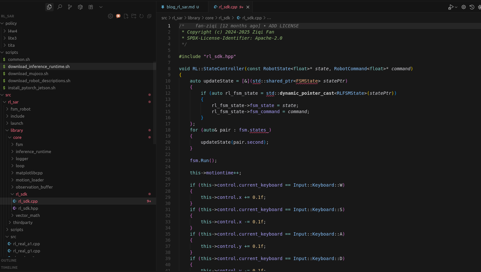
Task: Collapse all folders in explorer
Action: [x=149, y=16]
